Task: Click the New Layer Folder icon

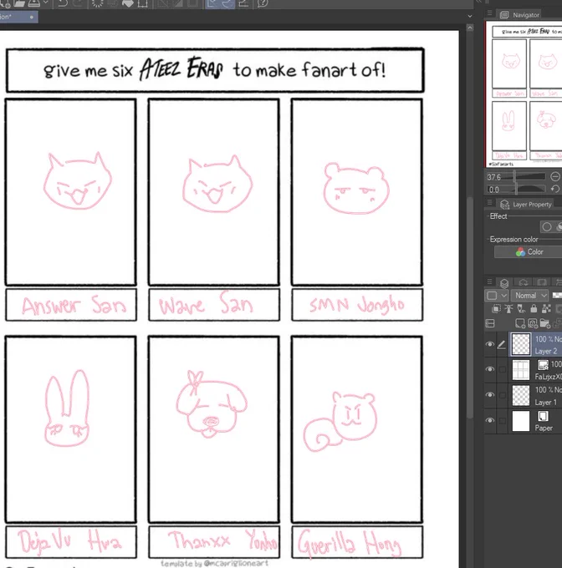Action: point(544,323)
